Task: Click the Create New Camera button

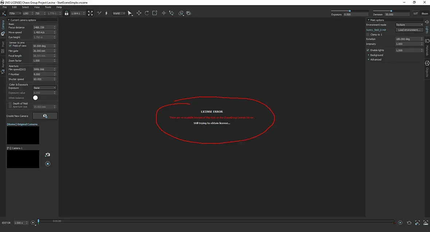Action: (x=45, y=116)
